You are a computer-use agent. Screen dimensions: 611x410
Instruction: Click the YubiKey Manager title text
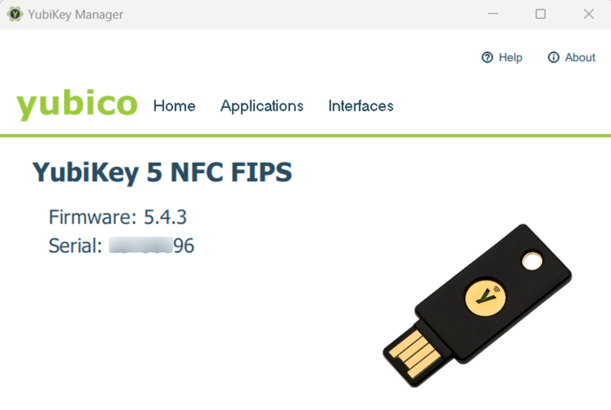(75, 15)
